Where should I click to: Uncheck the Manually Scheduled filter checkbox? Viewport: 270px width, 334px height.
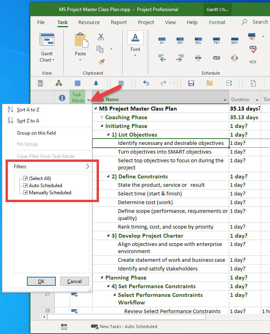pos(26,193)
